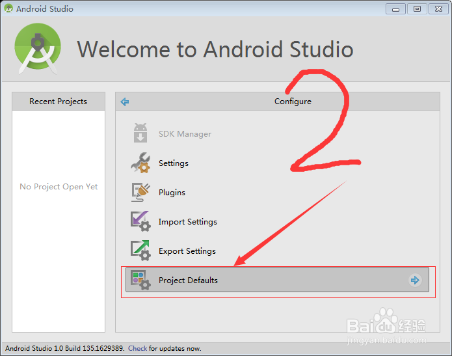Screen dimensions: 452x356
Task: Click the Android Studio logo in the banner
Action: pyautogui.click(x=38, y=48)
